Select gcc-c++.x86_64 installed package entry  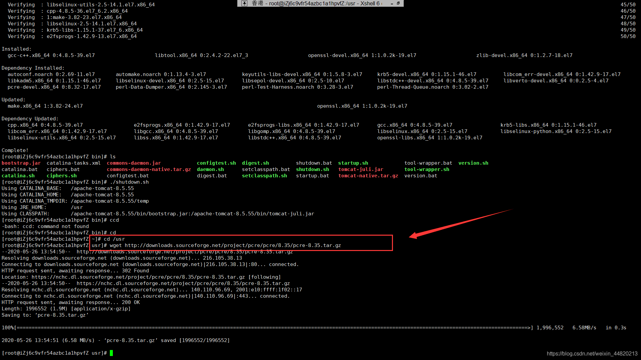tap(51, 55)
